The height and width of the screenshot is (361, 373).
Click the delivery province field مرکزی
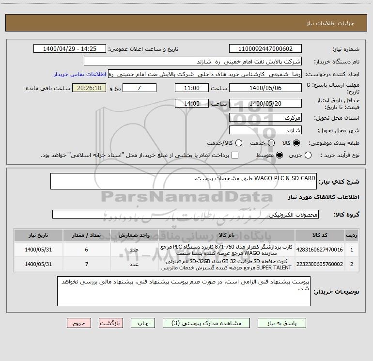[x=265, y=117]
